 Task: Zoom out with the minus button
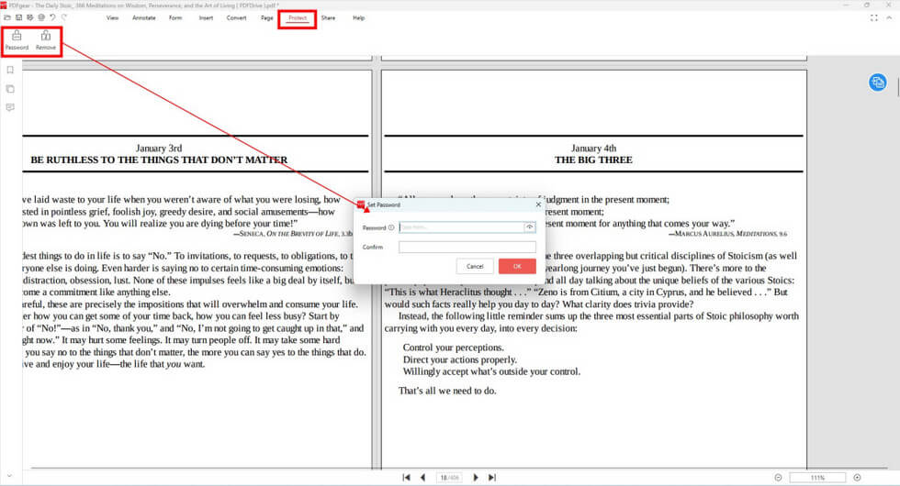pyautogui.click(x=779, y=478)
